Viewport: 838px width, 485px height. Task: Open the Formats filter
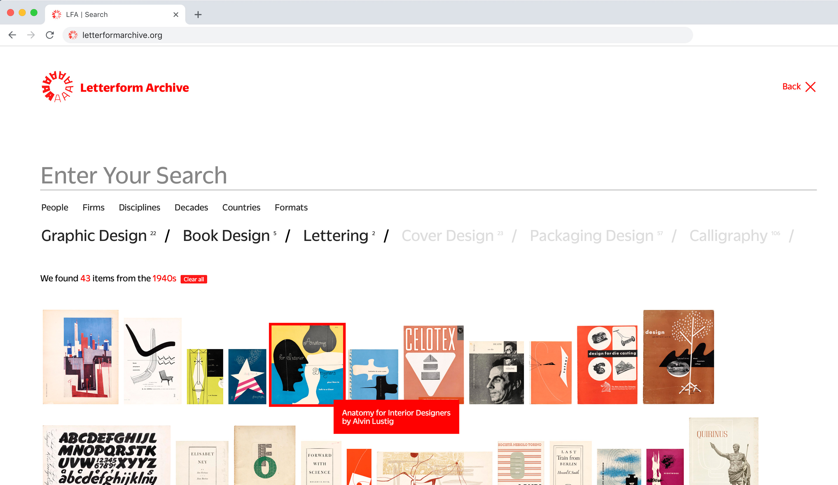tap(291, 207)
